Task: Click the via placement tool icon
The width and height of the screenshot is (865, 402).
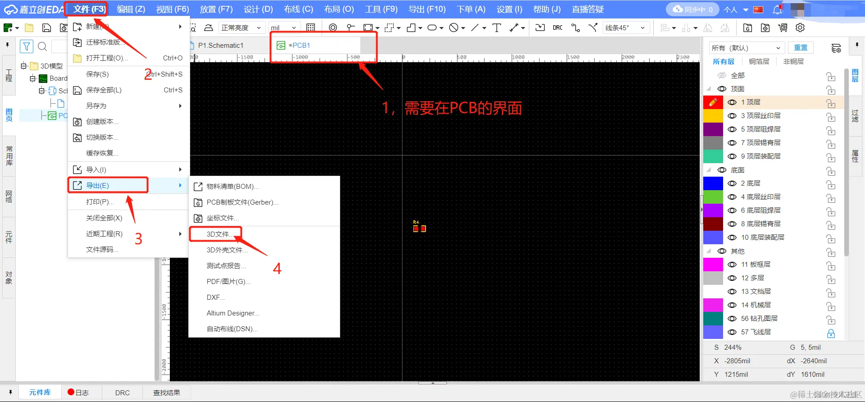Action: [333, 27]
